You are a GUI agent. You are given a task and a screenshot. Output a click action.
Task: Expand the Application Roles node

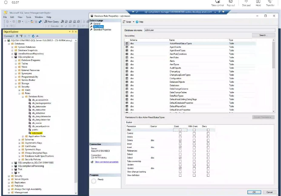(x=23, y=137)
